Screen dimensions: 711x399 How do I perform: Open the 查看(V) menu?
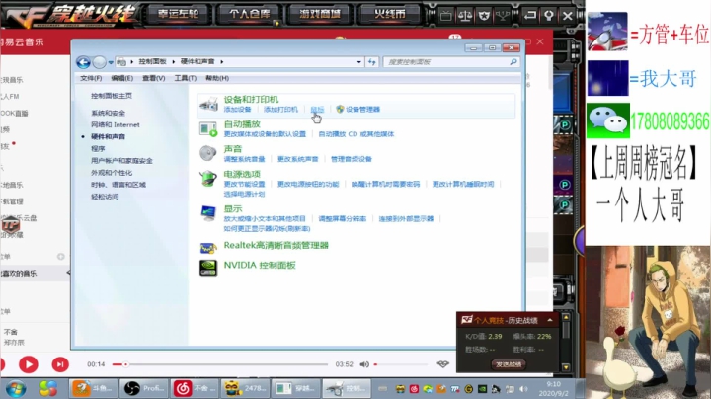click(154, 78)
